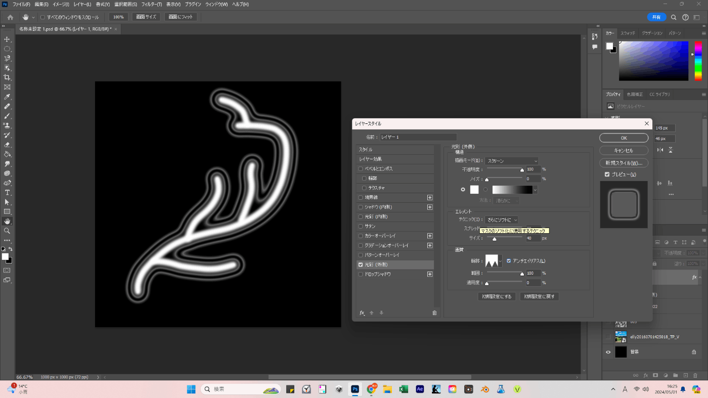Select the Type tool
The height and width of the screenshot is (398, 708).
[7, 193]
